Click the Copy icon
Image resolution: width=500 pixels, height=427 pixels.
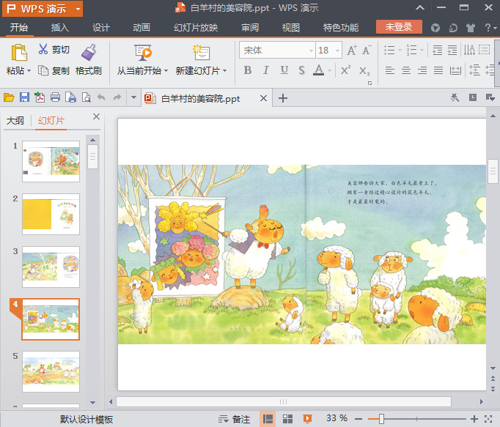(43, 70)
